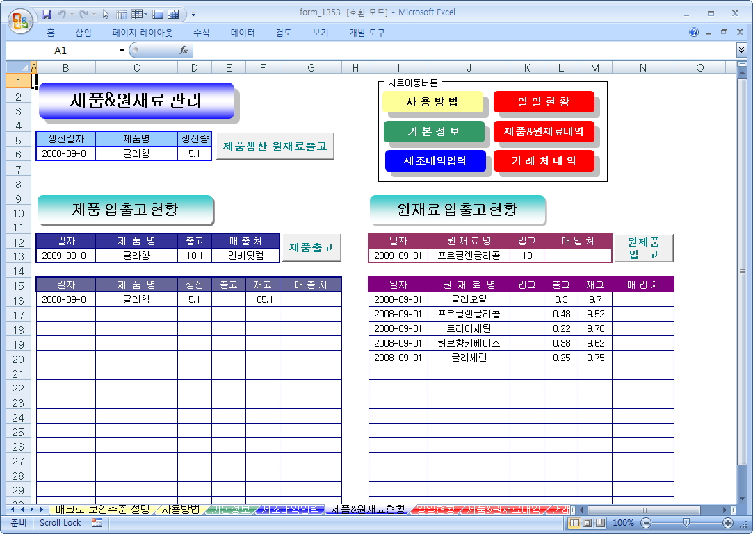Click the 제품생산 원재료출고 button
This screenshot has width=753, height=534.
[275, 147]
